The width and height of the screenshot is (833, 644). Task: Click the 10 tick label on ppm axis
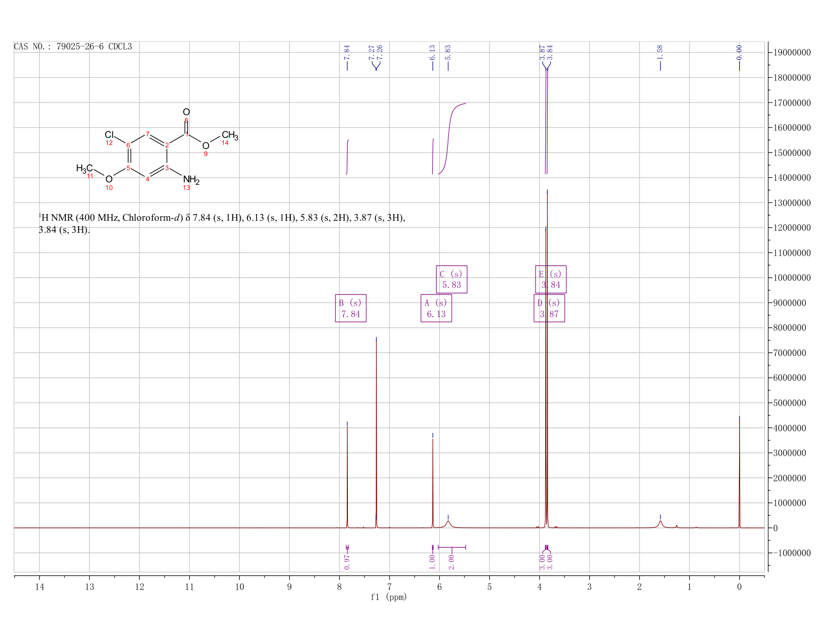tap(239, 586)
